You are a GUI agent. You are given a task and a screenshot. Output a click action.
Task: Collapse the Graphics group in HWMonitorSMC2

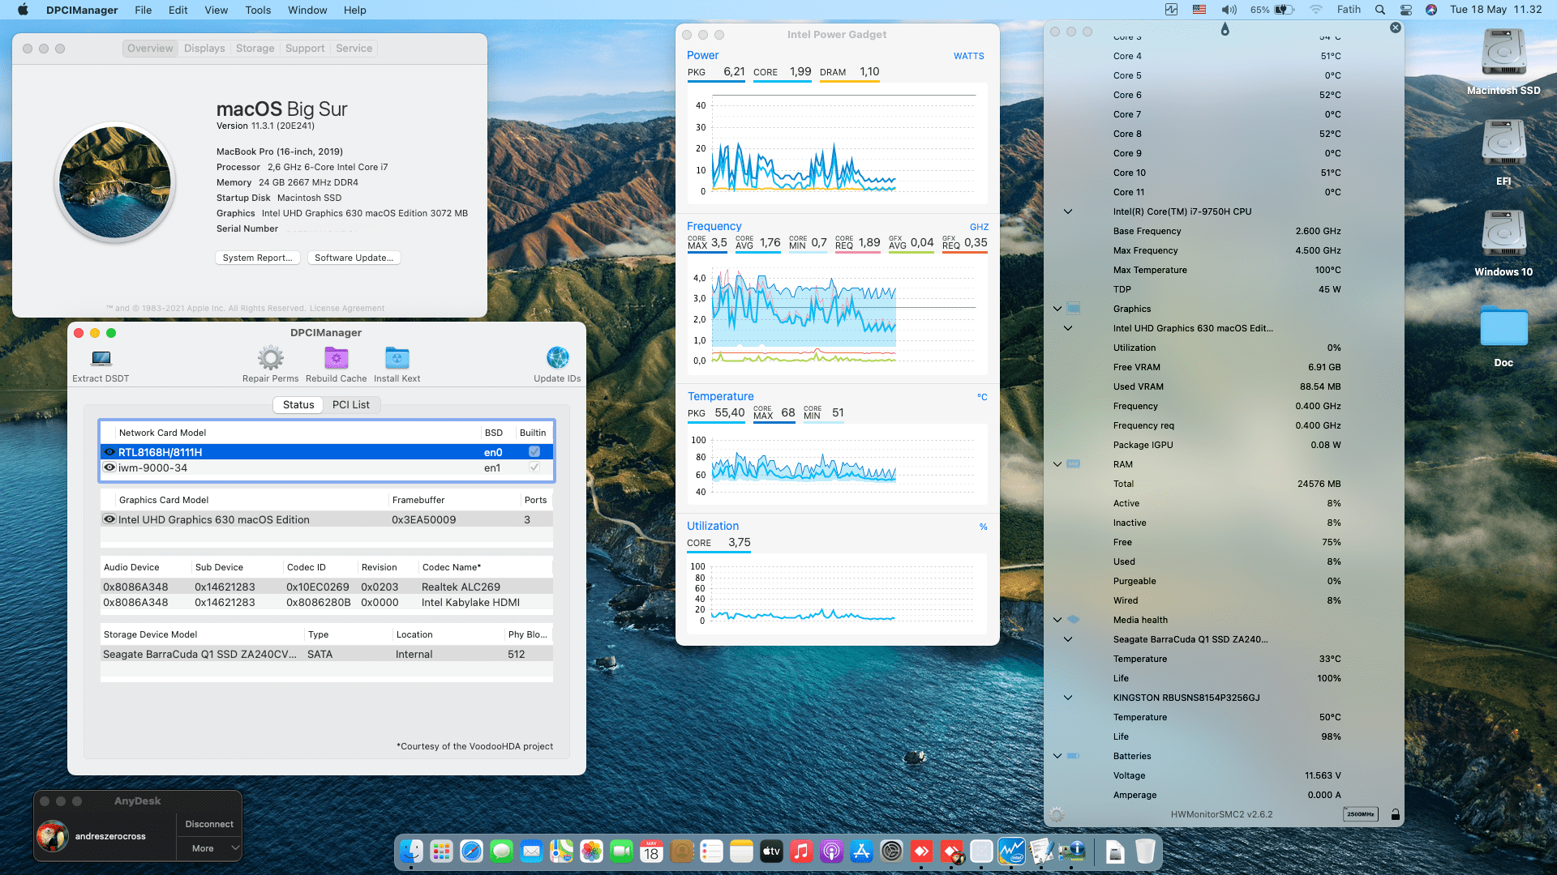(x=1057, y=309)
